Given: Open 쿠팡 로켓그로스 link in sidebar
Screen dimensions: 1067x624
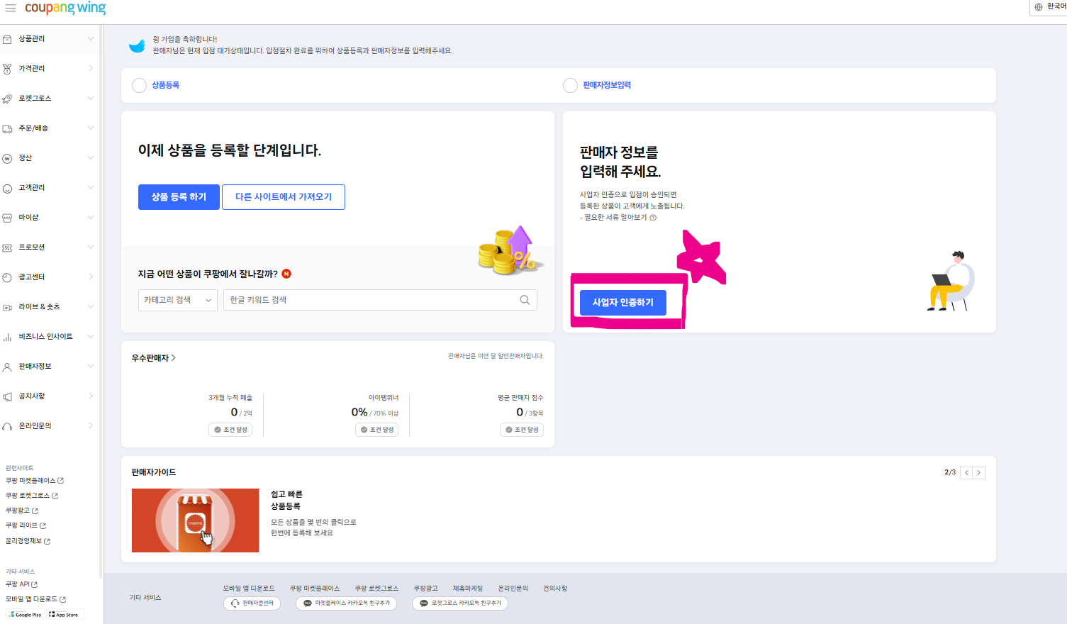Looking at the screenshot, I should coord(32,496).
